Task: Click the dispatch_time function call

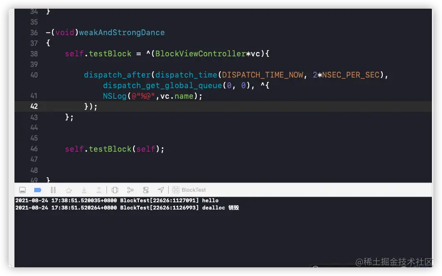Action: click(186, 75)
